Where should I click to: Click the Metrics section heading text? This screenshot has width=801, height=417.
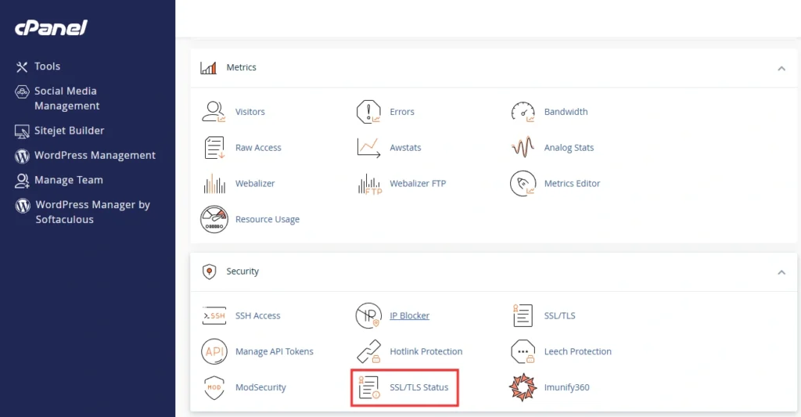241,67
